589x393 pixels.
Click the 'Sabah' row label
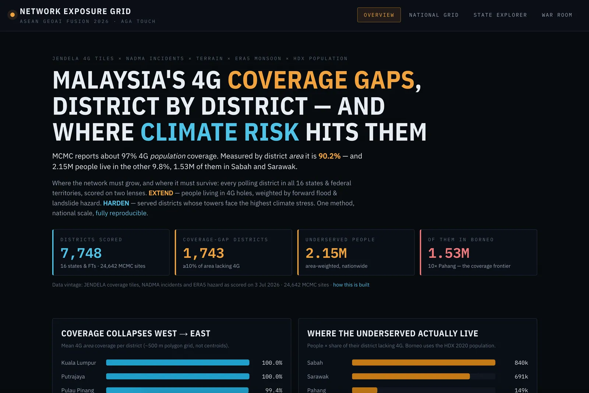tap(315, 363)
